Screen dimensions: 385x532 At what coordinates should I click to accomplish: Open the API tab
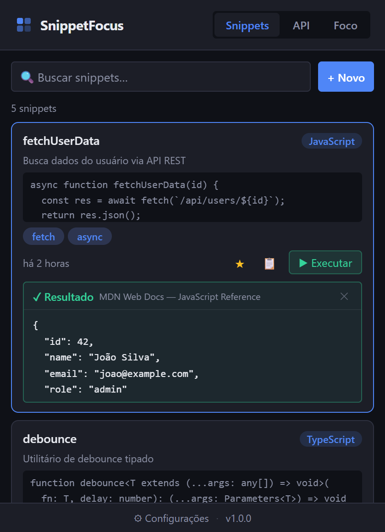click(301, 25)
